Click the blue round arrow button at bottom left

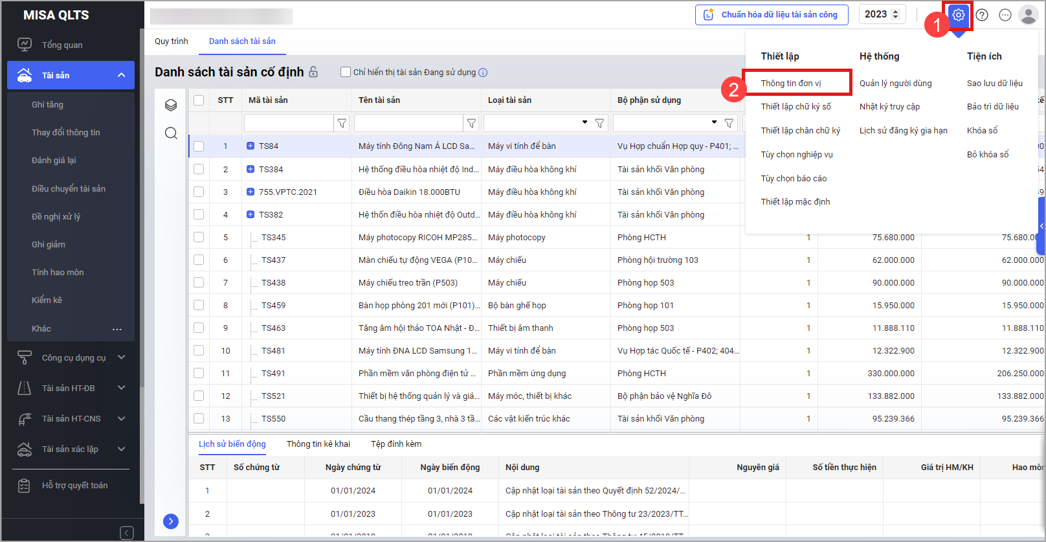pyautogui.click(x=171, y=521)
